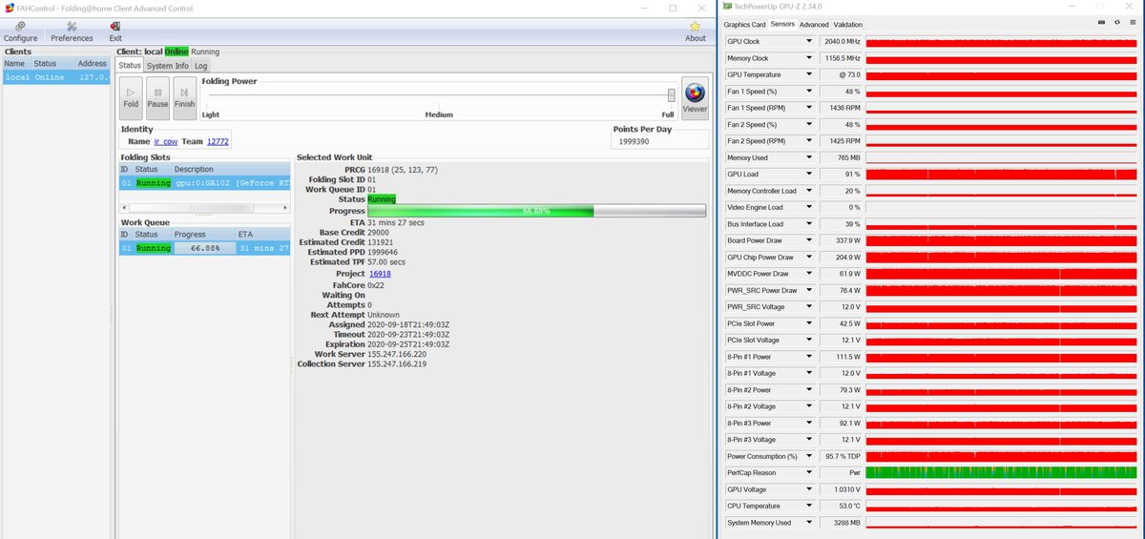Click the PerfCap Reason green graph
Viewport: 1145px width, 539px height.
click(x=1001, y=472)
